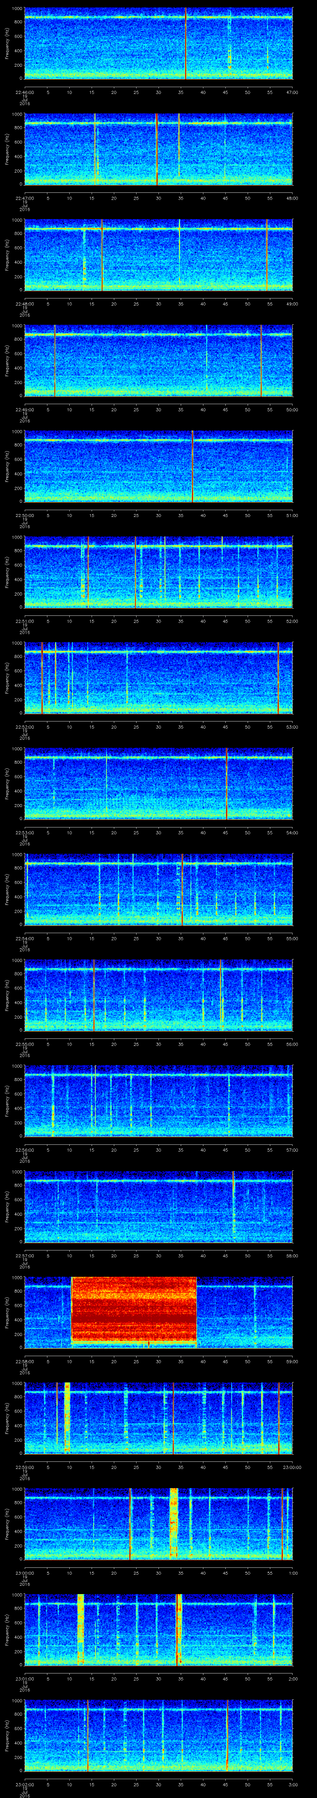Select the 22:48:00 start time label
This screenshot has height=1798, width=317.
25,304
